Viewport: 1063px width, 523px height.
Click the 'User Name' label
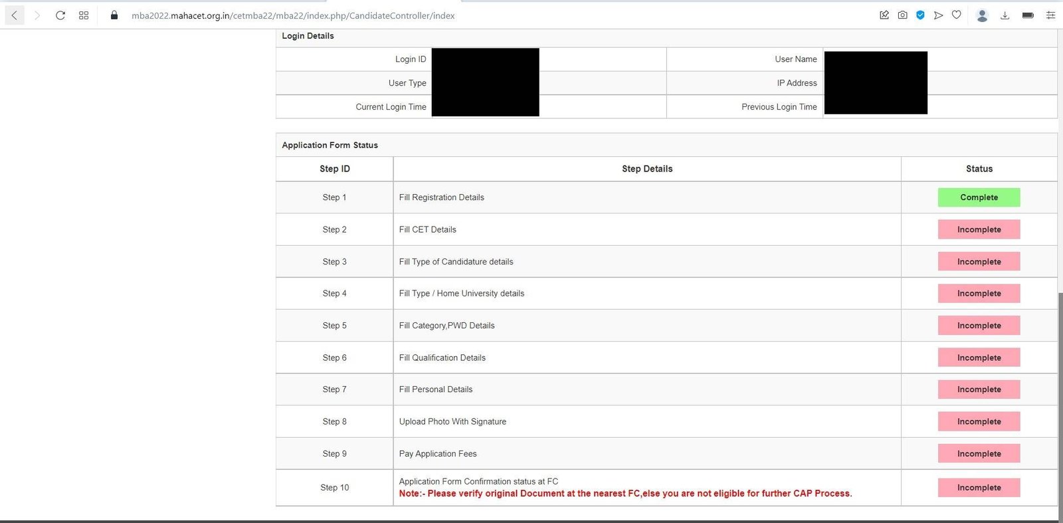point(796,59)
